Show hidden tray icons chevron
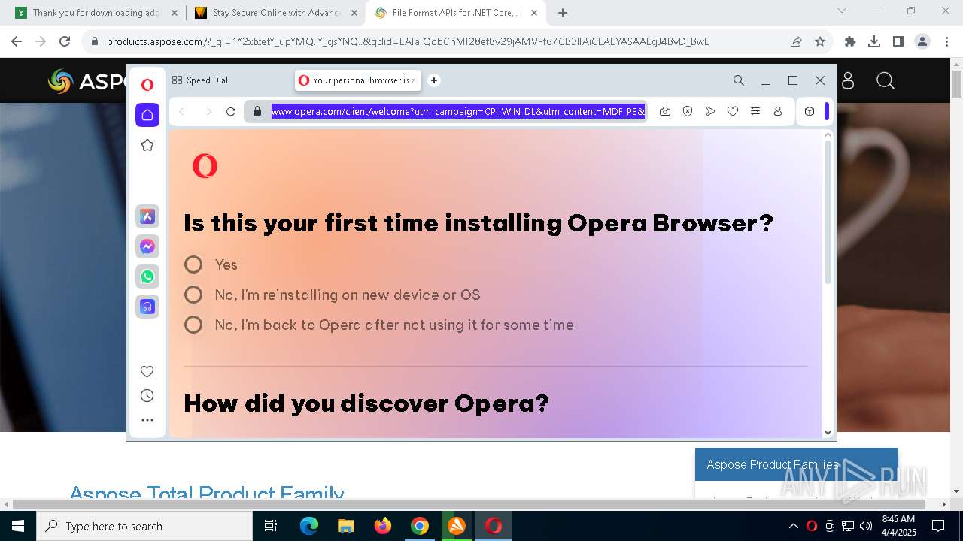 [x=793, y=526]
